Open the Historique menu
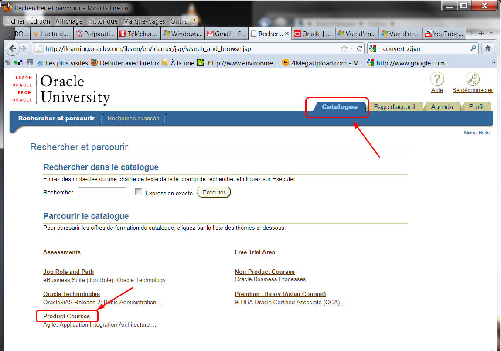Viewport: 501px width, 351px height. 102,21
